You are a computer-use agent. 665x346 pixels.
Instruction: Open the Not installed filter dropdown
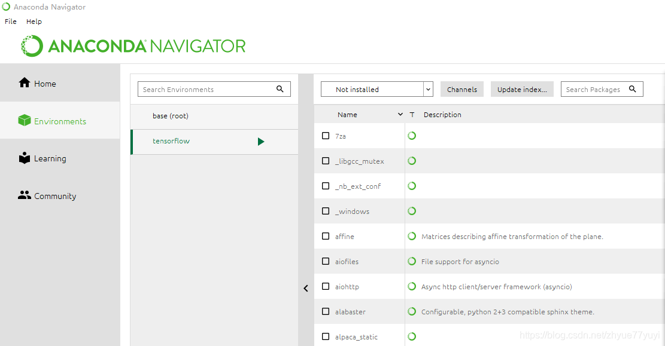pos(376,89)
